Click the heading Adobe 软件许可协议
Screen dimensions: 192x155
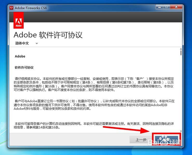[x=48, y=35]
